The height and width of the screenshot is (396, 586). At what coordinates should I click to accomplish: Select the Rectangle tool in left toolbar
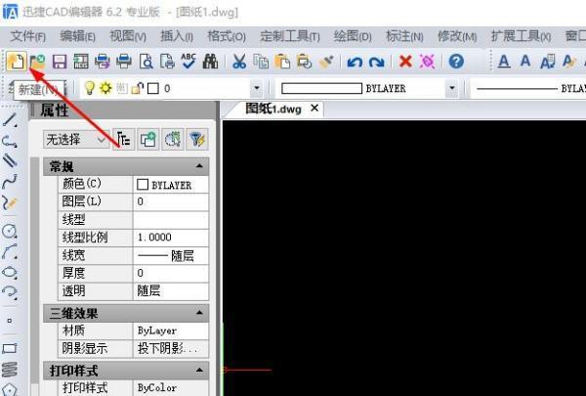click(10, 348)
